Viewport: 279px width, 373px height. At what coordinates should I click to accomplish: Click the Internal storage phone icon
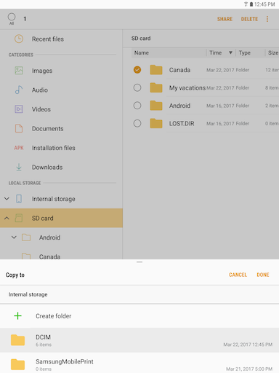(x=19, y=199)
